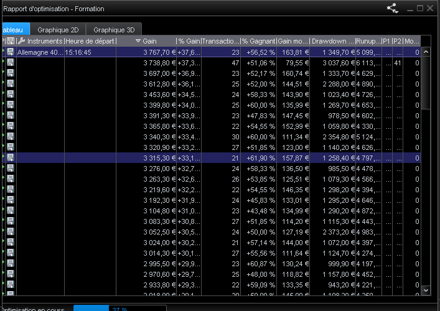Sort by Gain using the header arrow
This screenshot has width=440, height=311.
(138, 41)
